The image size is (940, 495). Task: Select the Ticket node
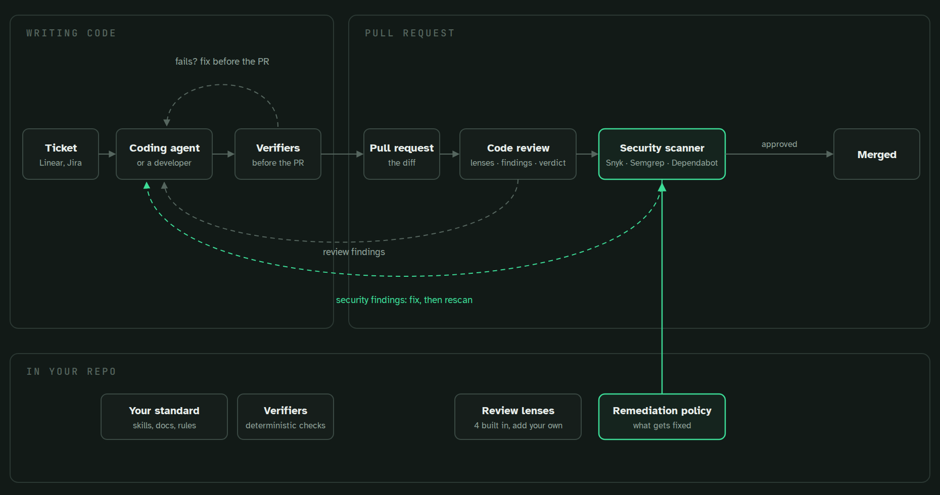tap(61, 154)
